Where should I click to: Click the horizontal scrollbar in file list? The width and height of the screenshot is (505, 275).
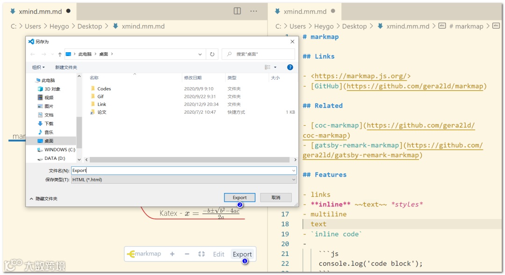pyautogui.click(x=189, y=159)
